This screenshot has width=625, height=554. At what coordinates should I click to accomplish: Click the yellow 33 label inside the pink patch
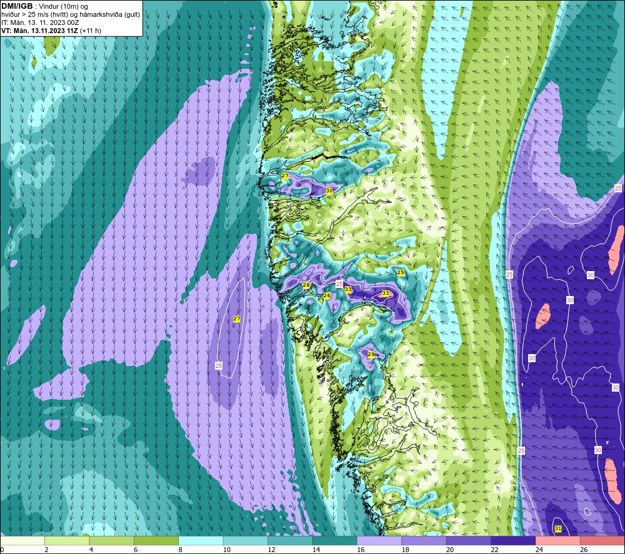coord(386,293)
